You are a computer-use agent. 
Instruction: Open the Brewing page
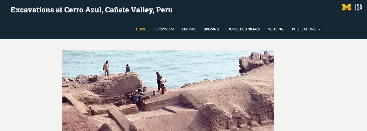click(x=211, y=29)
